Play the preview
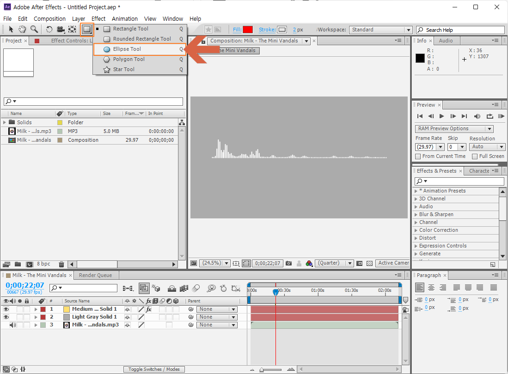This screenshot has width=508, height=374. coord(441,116)
